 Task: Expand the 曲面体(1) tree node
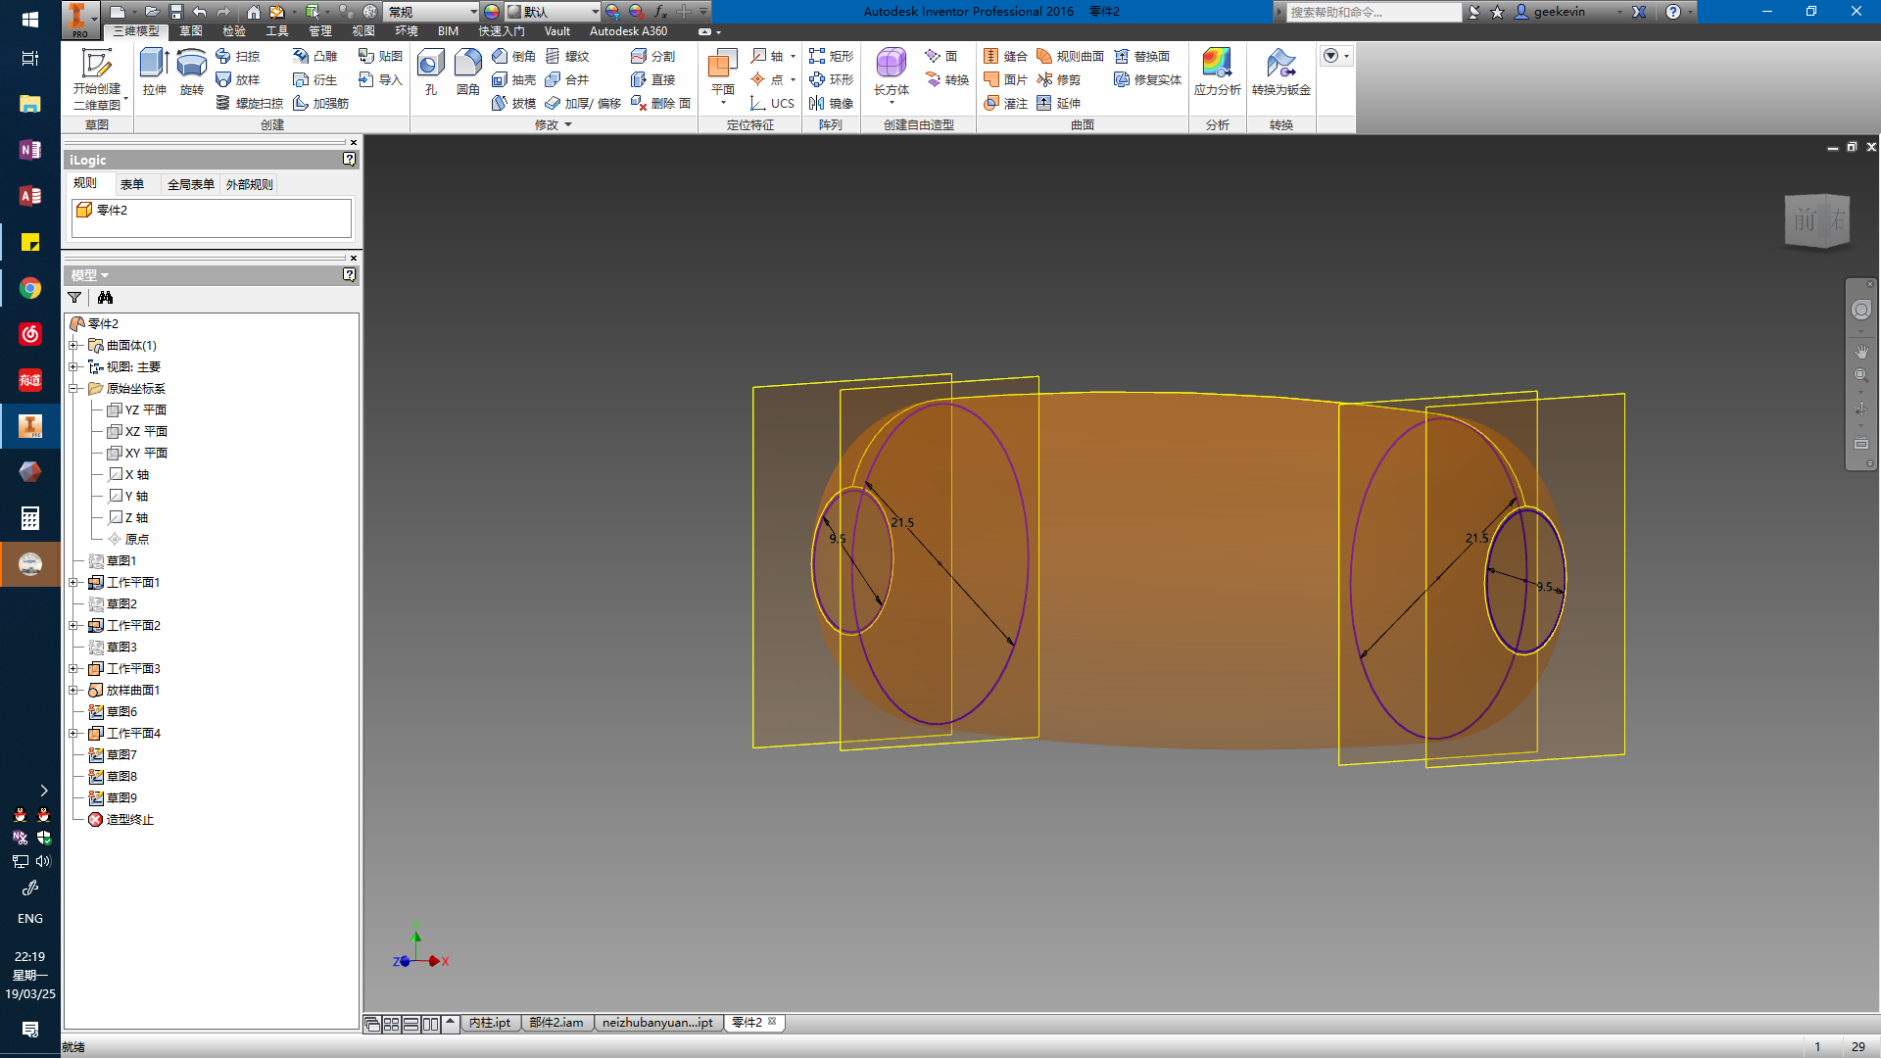(73, 345)
